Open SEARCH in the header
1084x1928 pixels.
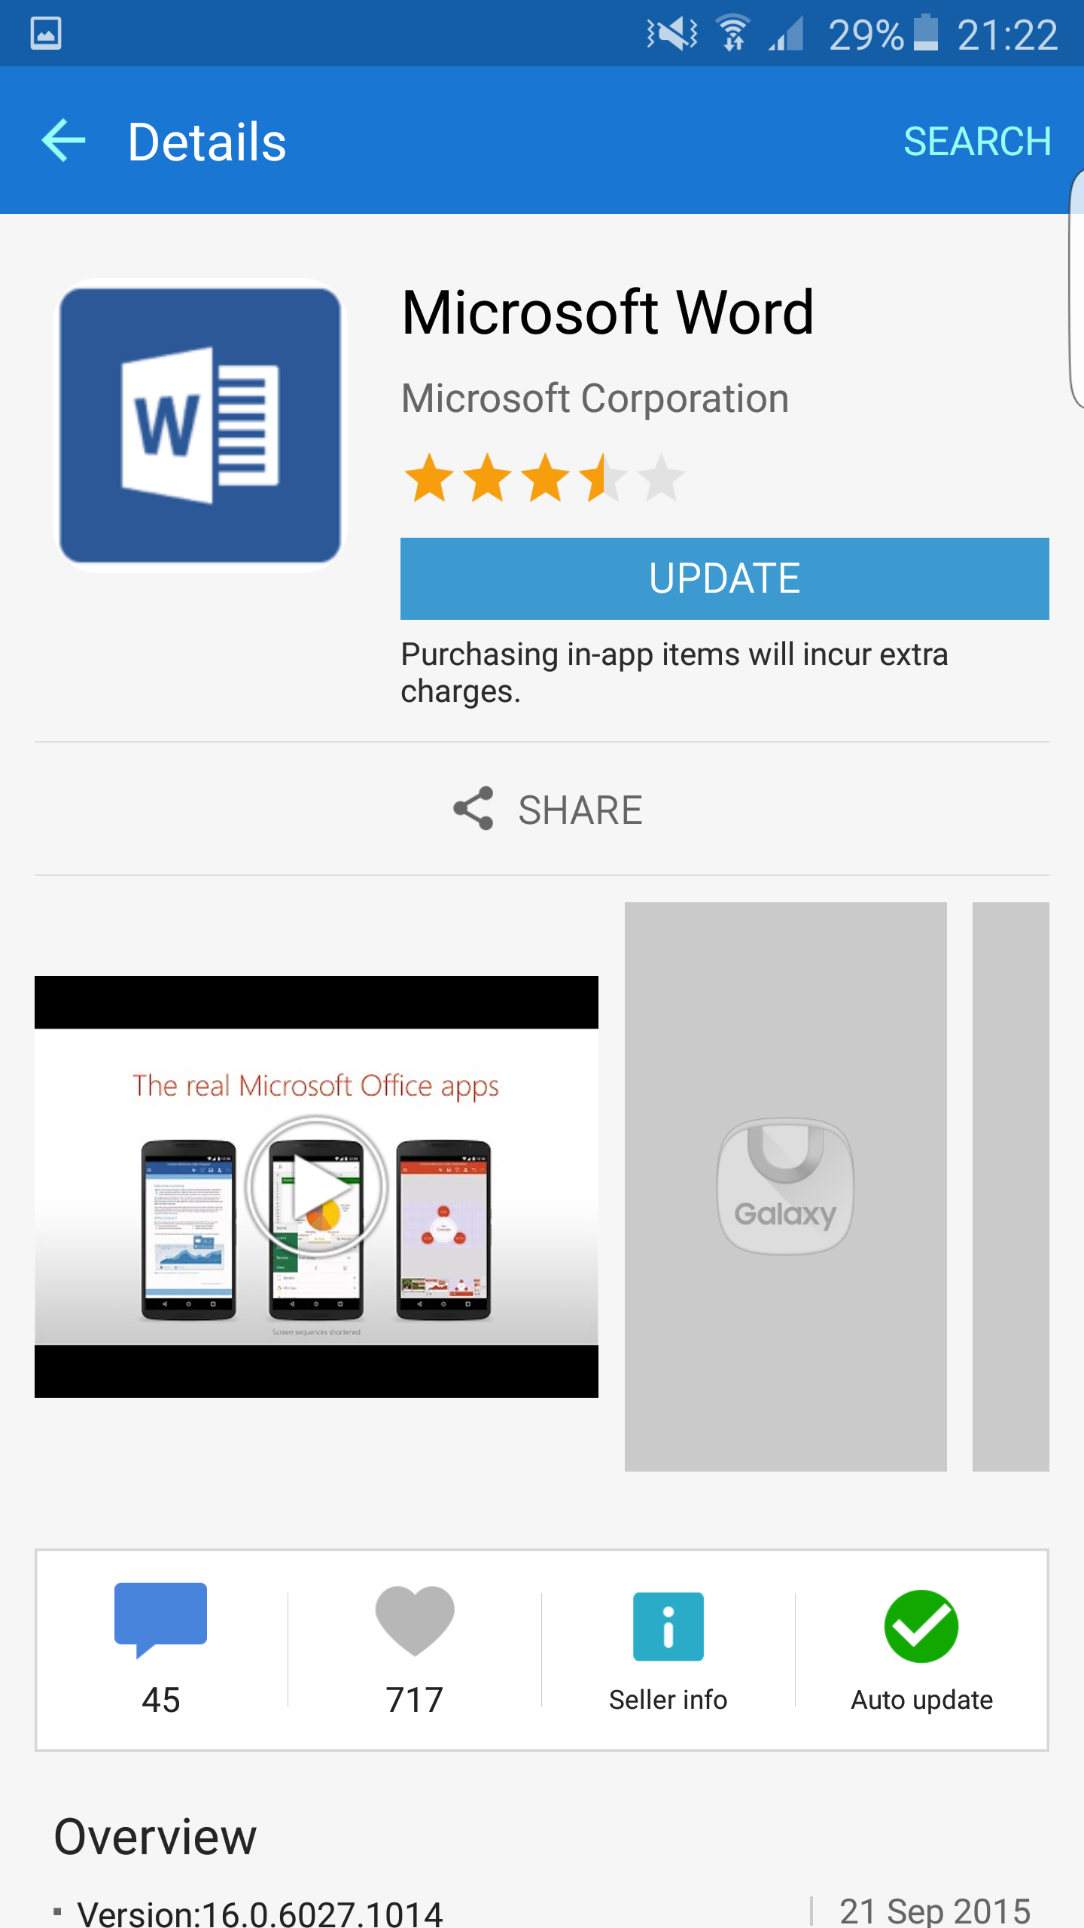[977, 142]
